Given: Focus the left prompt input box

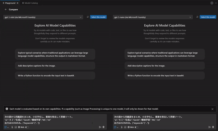Looking at the screenshot, I should coord(55,120).
